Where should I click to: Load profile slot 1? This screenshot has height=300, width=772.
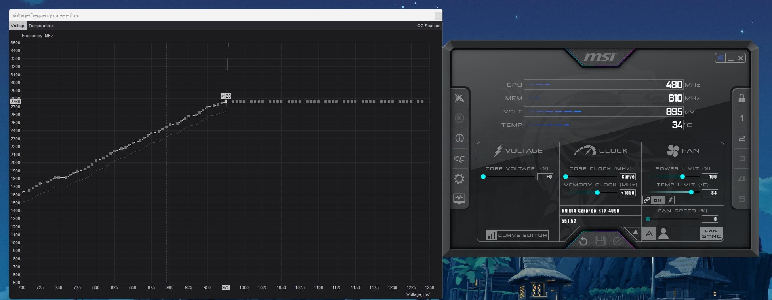click(x=742, y=118)
